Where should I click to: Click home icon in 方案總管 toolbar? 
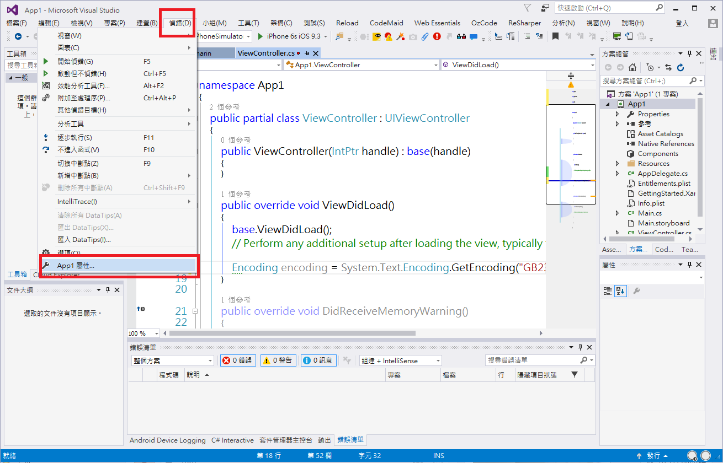coord(632,67)
